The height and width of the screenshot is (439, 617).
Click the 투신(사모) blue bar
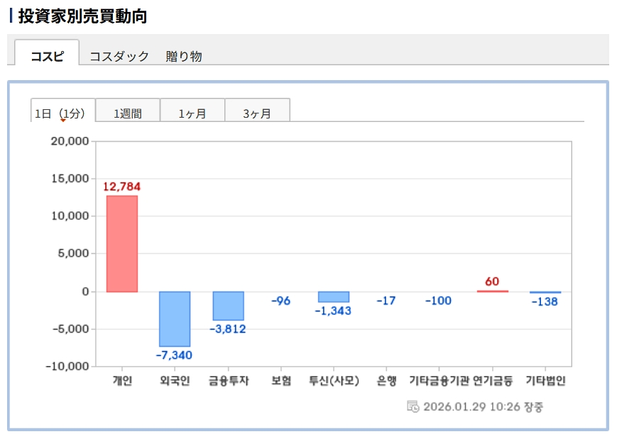334,296
